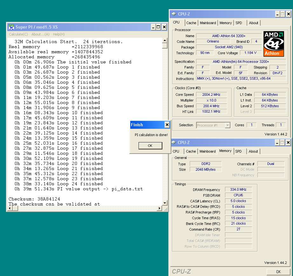Click the Channels # value 'Dual'
293x276 pixels.
[271, 164]
